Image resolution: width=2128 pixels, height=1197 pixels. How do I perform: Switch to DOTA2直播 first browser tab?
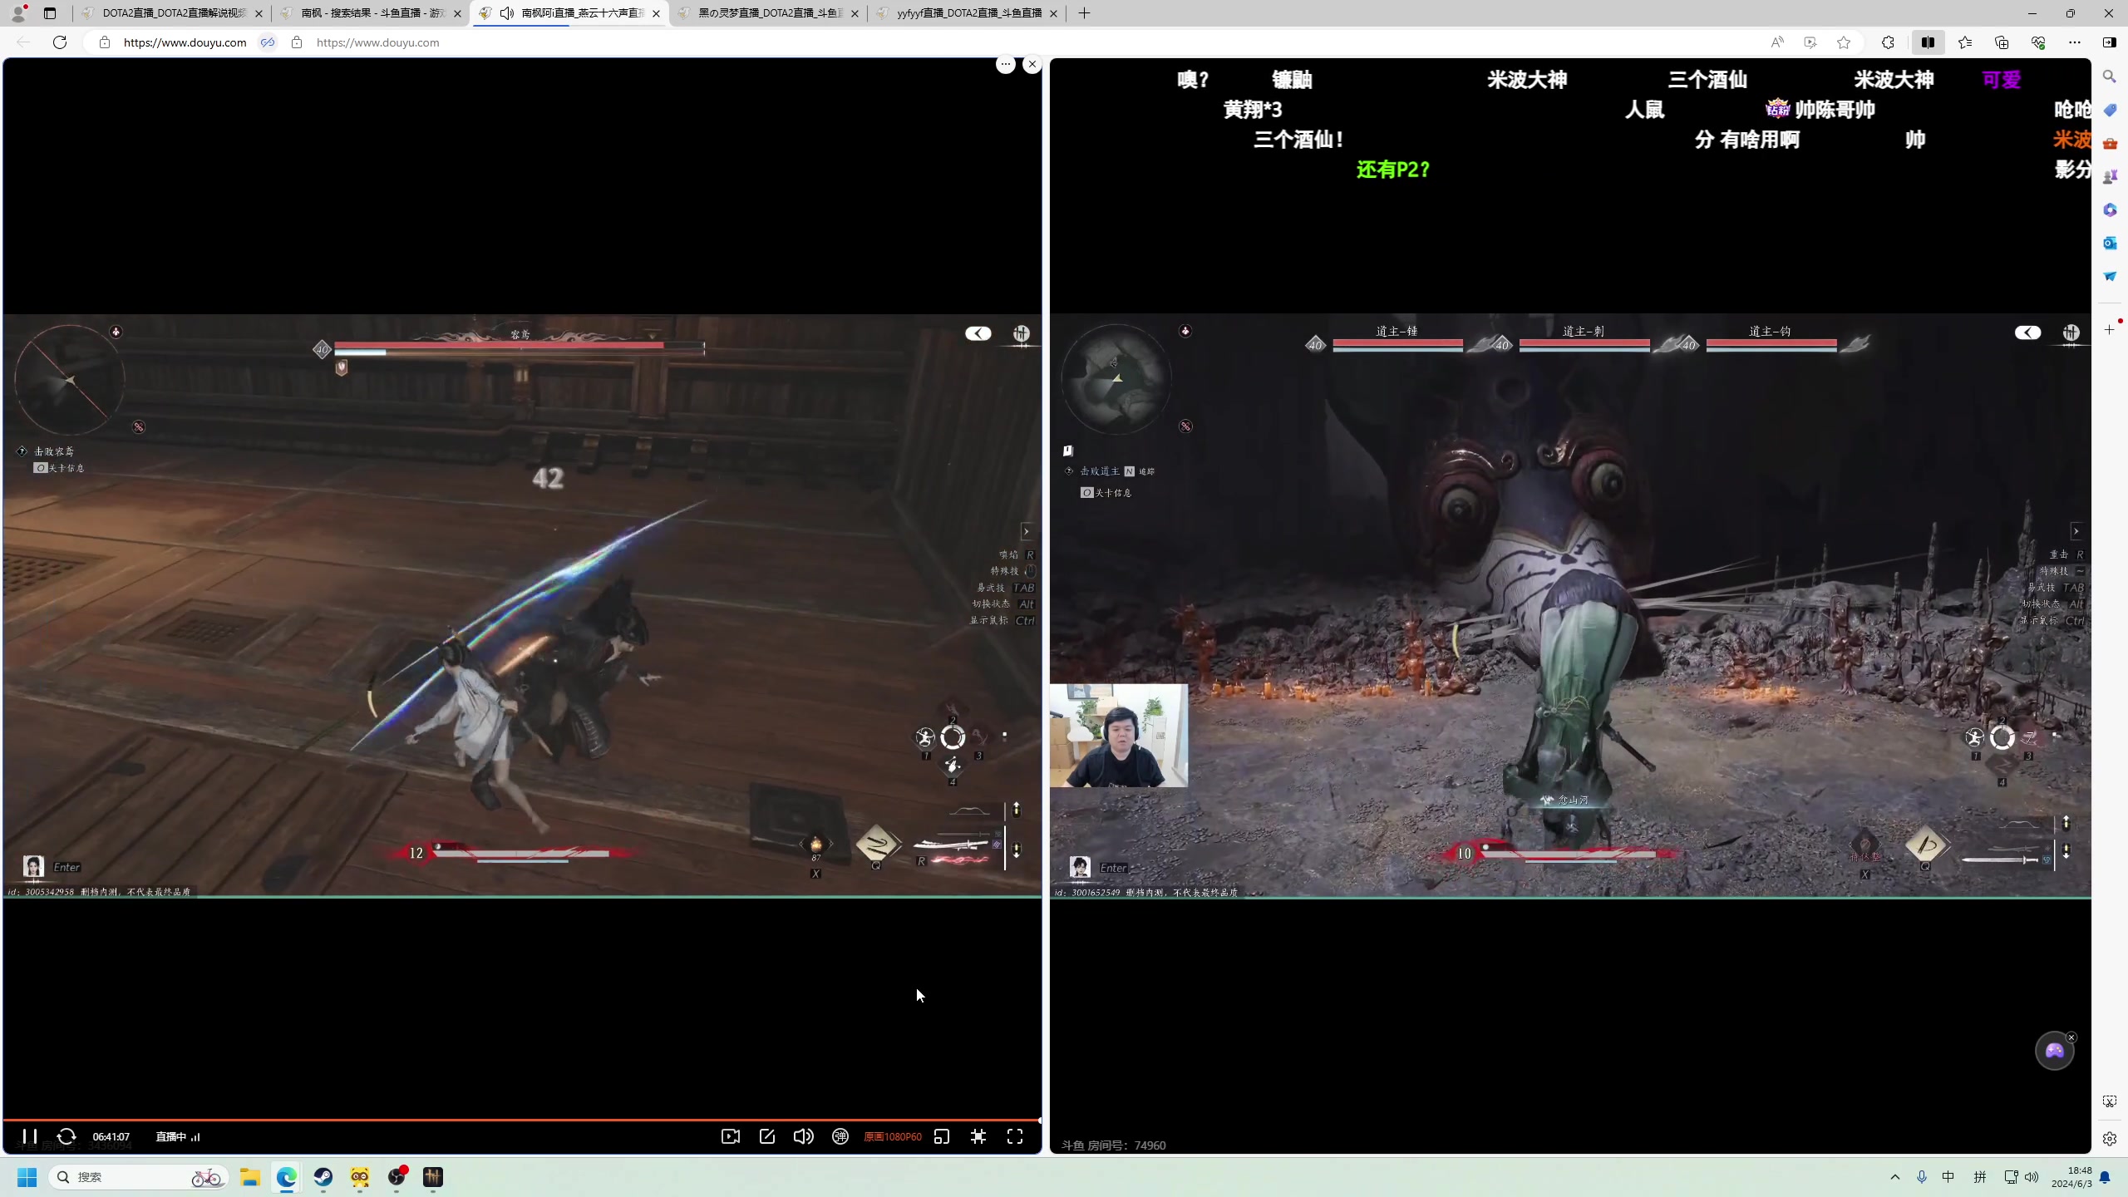tap(172, 13)
